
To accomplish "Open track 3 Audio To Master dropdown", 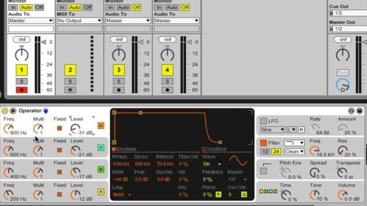I will [x=128, y=21].
